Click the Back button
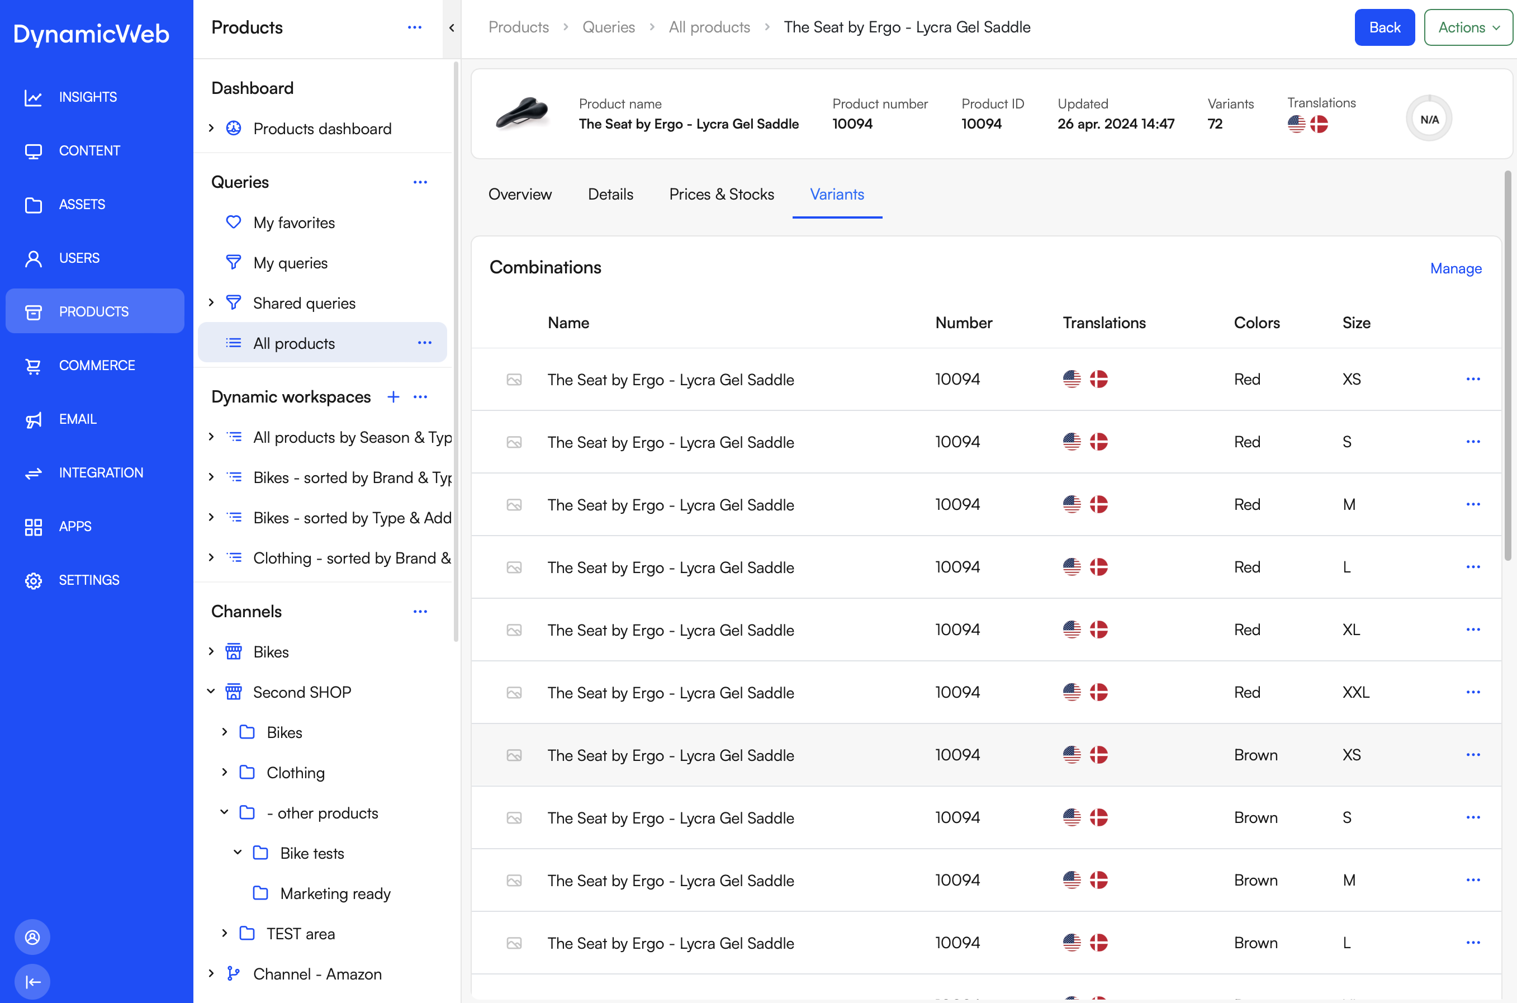The height and width of the screenshot is (1003, 1517). pos(1384,27)
